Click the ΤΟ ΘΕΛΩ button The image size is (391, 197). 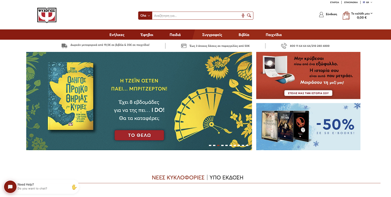pyautogui.click(x=139, y=135)
